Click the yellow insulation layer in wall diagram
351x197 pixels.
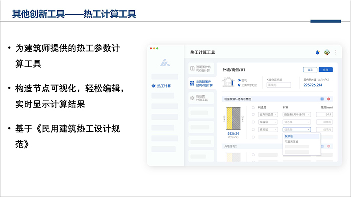tap(229, 118)
